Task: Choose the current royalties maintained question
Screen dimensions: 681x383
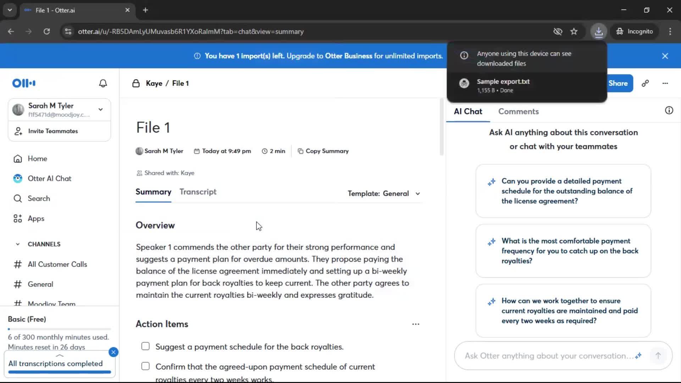Action: coord(563,311)
